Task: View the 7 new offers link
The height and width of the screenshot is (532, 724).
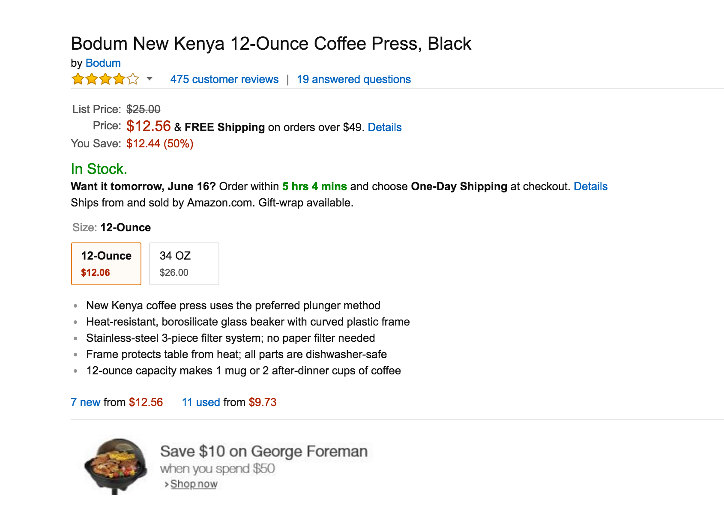Action: point(85,402)
